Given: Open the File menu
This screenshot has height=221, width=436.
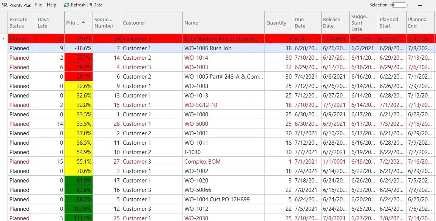Looking at the screenshot, I should point(39,5).
